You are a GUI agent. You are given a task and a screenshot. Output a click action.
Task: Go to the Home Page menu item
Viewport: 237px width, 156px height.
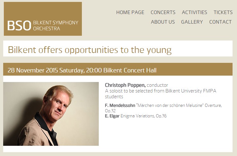130,12
